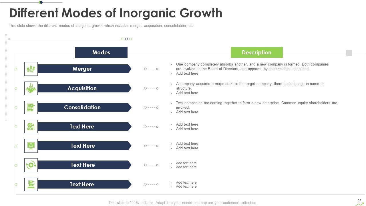Click the arrow connector beside Consolidation
The image size is (366, 206).
[151, 108]
